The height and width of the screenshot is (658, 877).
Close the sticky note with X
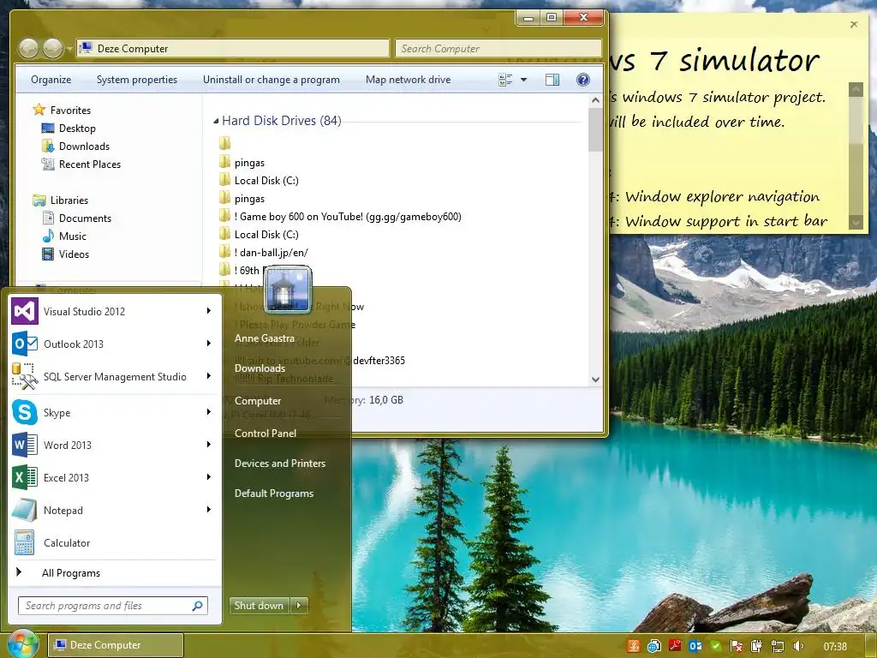pos(854,25)
